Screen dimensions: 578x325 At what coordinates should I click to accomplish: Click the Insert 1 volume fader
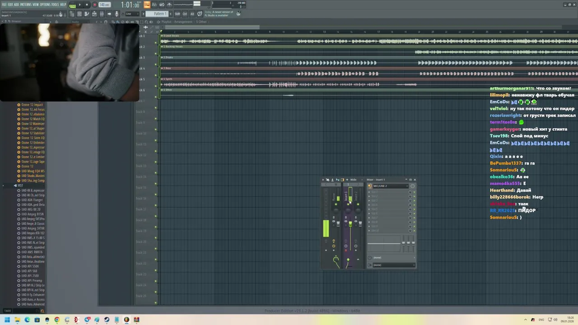coord(350,224)
